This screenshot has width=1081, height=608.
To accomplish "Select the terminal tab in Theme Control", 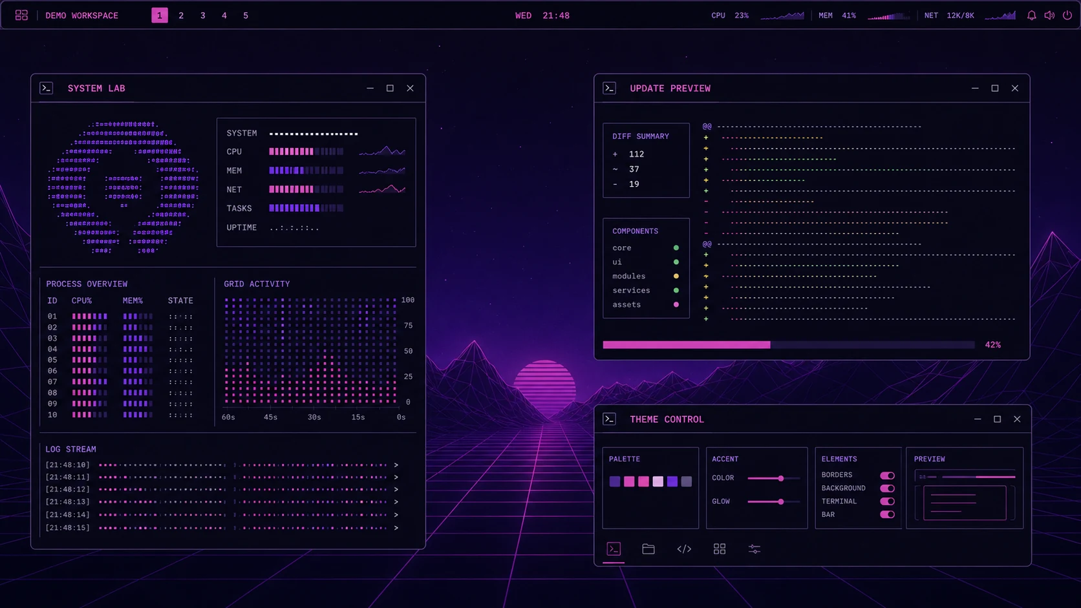I will click(614, 549).
